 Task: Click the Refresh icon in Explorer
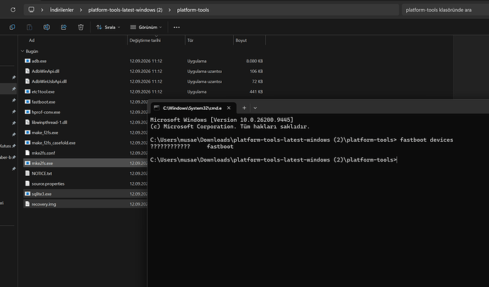point(13,10)
